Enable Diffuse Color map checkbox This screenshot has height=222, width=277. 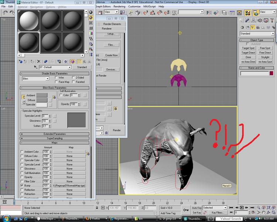(x=22, y=156)
